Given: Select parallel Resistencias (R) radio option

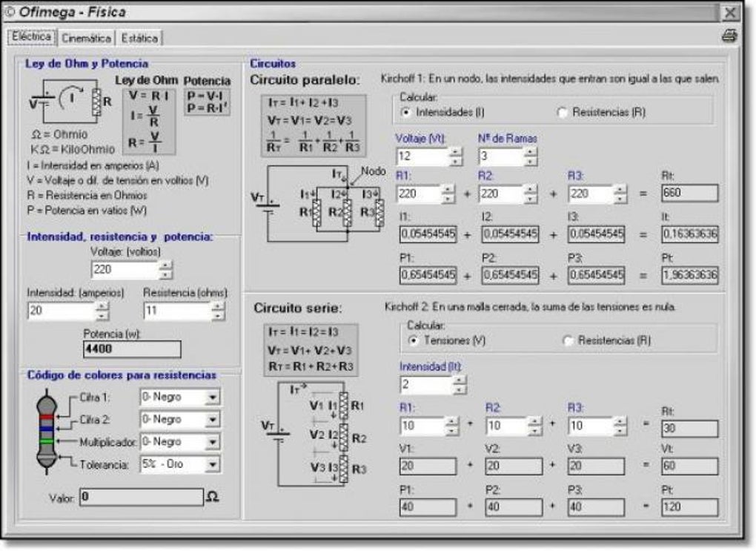Looking at the screenshot, I should tap(561, 113).
